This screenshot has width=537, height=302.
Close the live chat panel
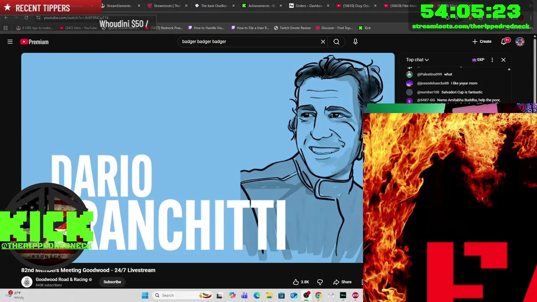point(503,60)
